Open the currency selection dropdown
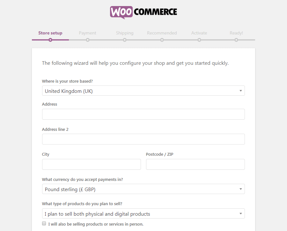Viewport: 287px width, 231px height. click(x=143, y=189)
